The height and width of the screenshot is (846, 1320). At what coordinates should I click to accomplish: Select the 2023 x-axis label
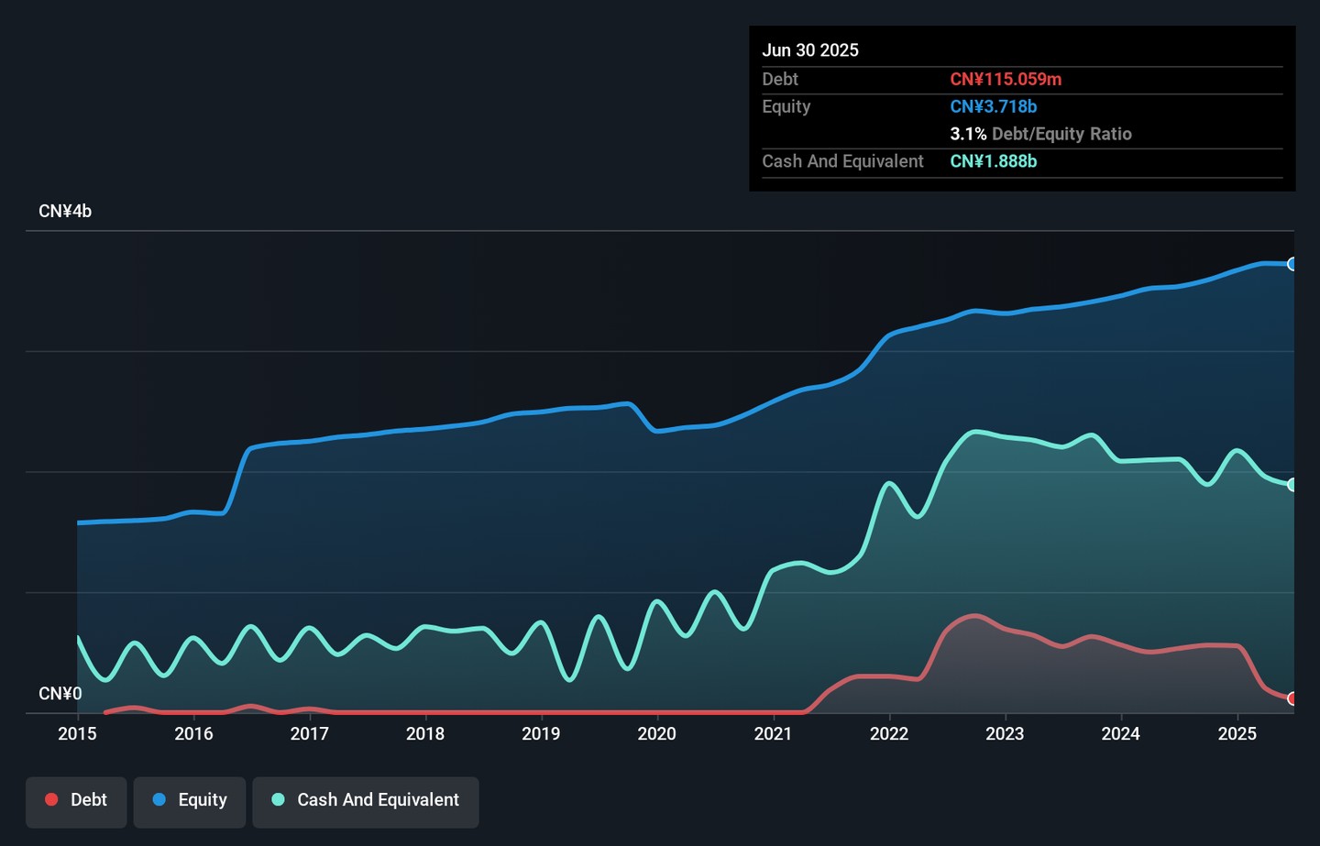tap(1005, 733)
